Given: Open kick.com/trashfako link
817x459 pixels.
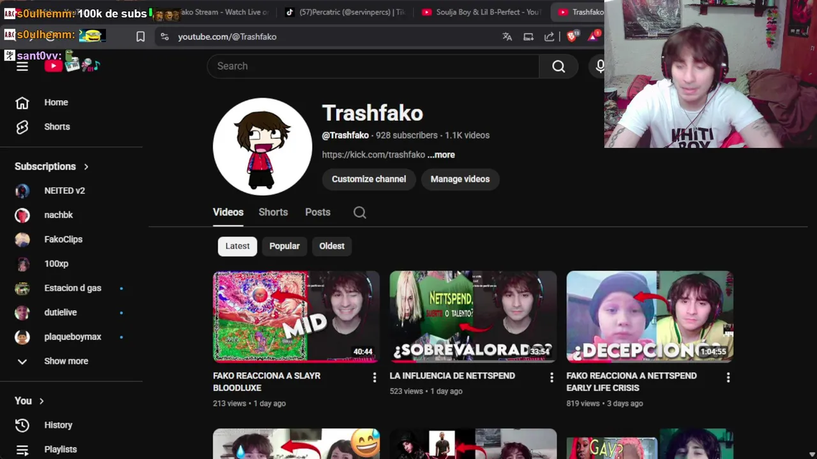Looking at the screenshot, I should (x=373, y=155).
